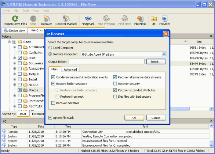Click the Find Next toolbar icon
The image size is (215, 154).
click(x=125, y=18)
